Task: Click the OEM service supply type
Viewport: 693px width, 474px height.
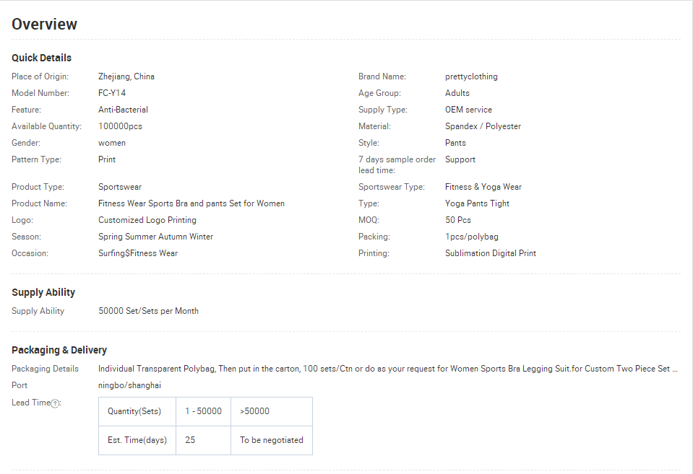Action: click(468, 110)
